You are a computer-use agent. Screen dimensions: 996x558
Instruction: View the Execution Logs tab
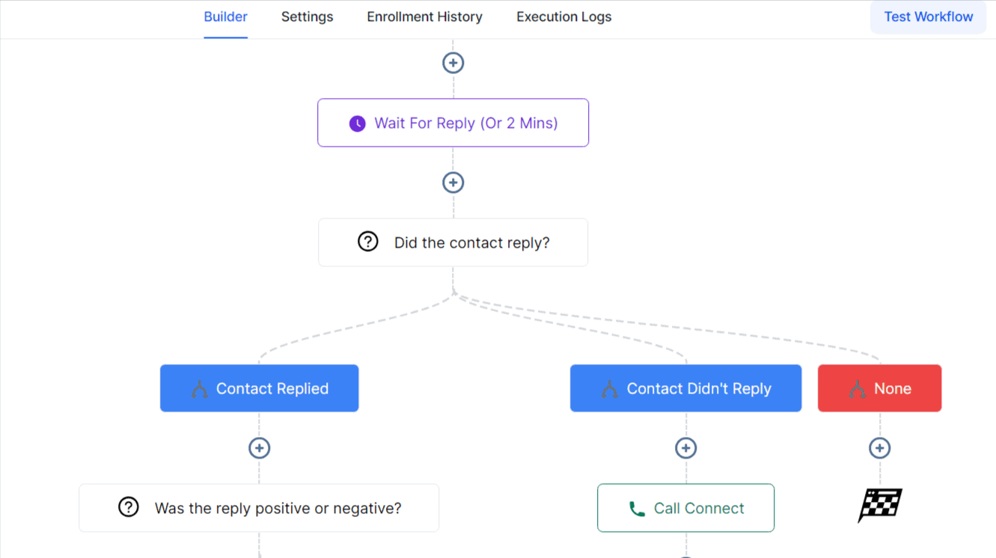(x=563, y=16)
